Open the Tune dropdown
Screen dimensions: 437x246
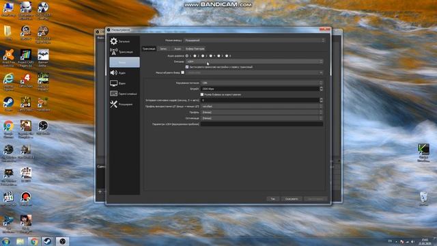pyautogui.click(x=262, y=118)
